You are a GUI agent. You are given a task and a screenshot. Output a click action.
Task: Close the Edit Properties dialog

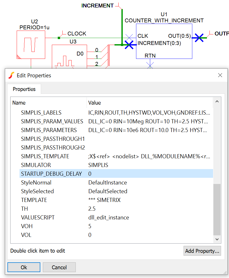coord(220,75)
